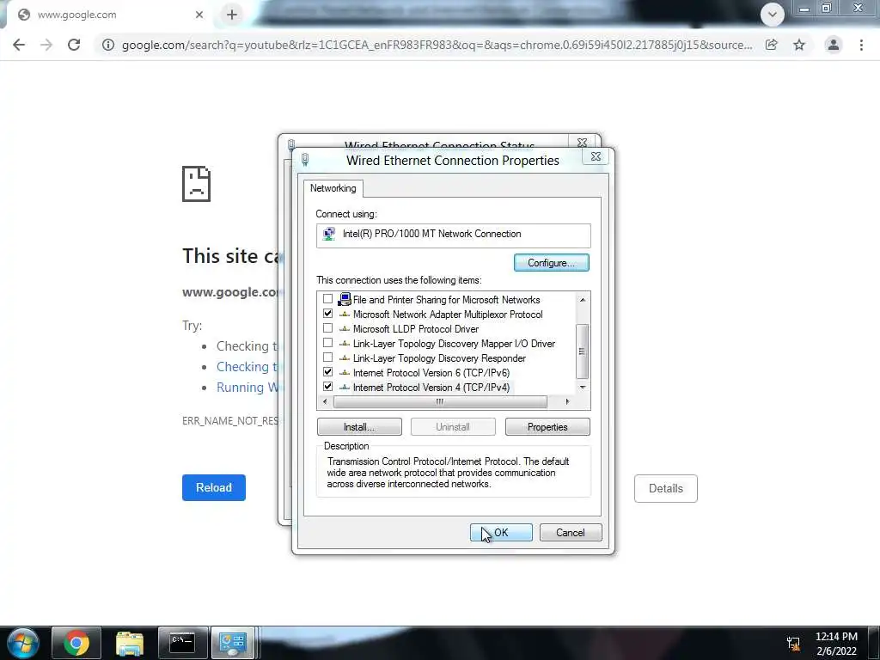The width and height of the screenshot is (880, 660).
Task: Click the network adapter icon beside Intel(R) PRO/1000
Action: (329, 234)
